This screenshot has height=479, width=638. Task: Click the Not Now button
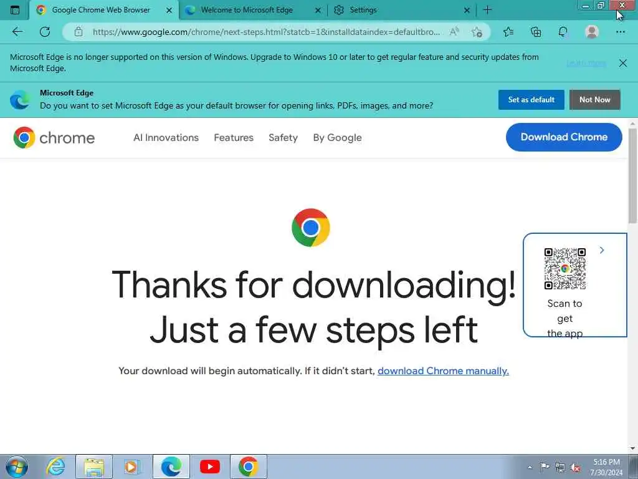coord(594,100)
